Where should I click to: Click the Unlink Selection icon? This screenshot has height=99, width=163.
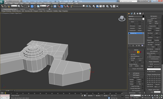5,6
